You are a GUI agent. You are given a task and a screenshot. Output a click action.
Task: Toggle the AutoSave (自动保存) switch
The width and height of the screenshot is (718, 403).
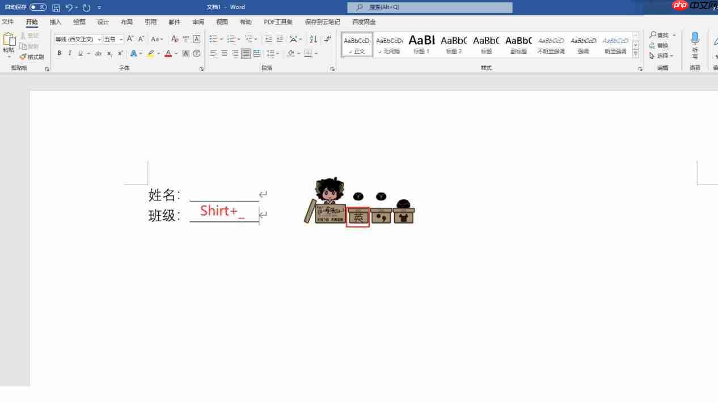[38, 7]
